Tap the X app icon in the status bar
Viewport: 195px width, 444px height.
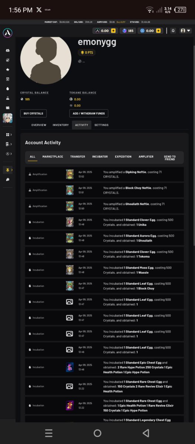point(39,10)
